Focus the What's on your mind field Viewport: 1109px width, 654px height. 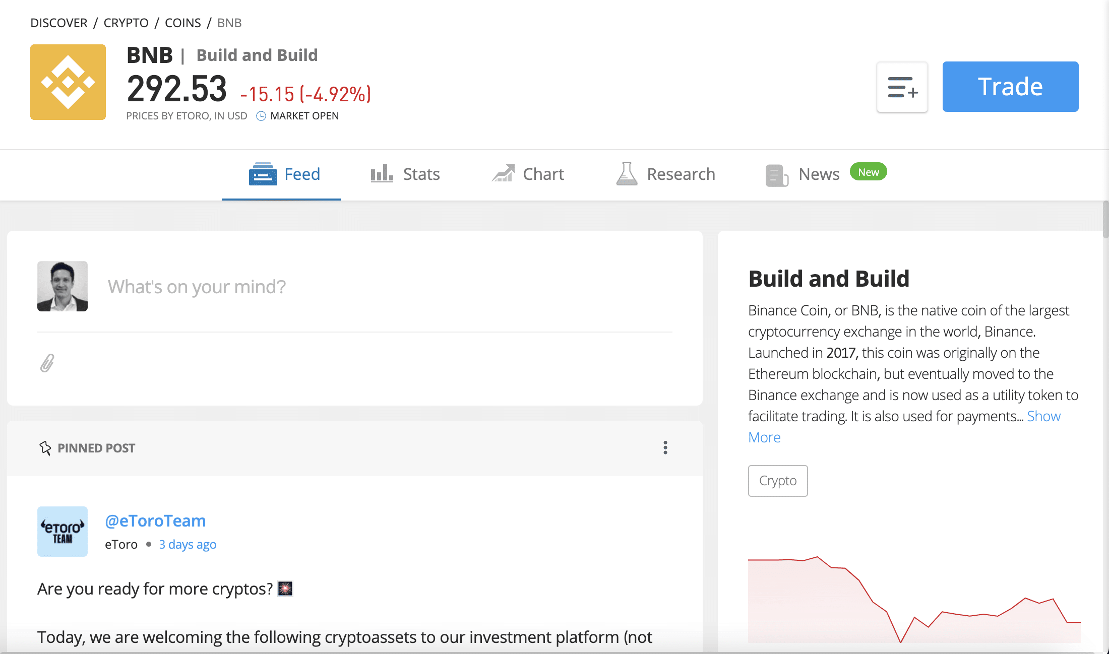tap(355, 286)
